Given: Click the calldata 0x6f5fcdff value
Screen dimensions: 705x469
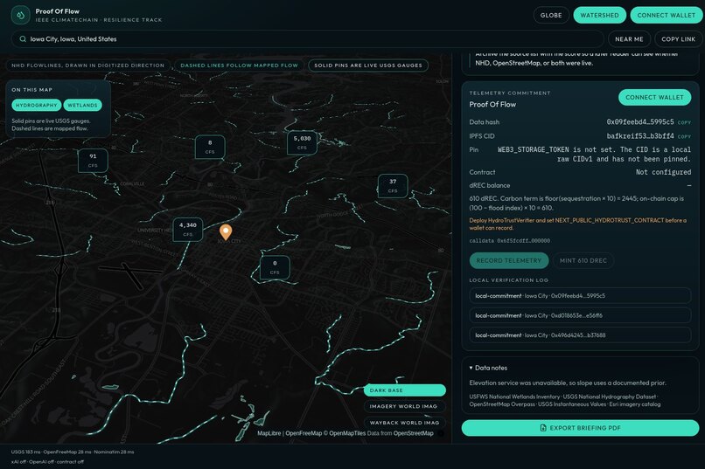Looking at the screenshot, I should pyautogui.click(x=509, y=241).
